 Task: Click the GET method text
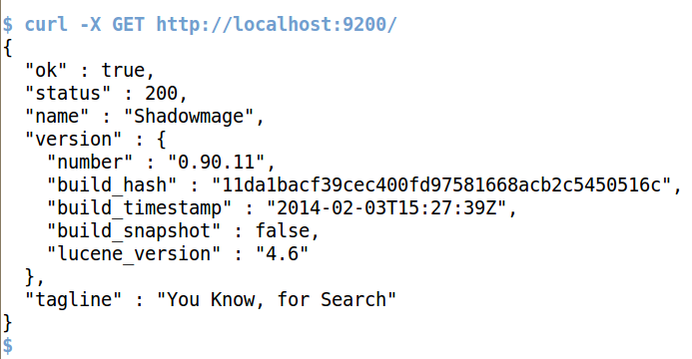coord(128,24)
